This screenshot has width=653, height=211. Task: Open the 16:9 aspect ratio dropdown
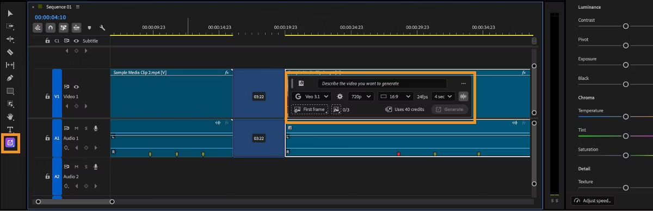click(395, 96)
